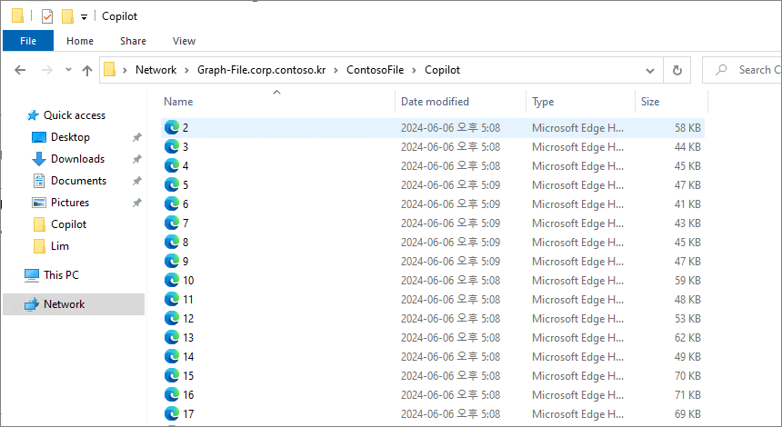The height and width of the screenshot is (427, 782).
Task: Sort by Type column header
Action: click(543, 102)
